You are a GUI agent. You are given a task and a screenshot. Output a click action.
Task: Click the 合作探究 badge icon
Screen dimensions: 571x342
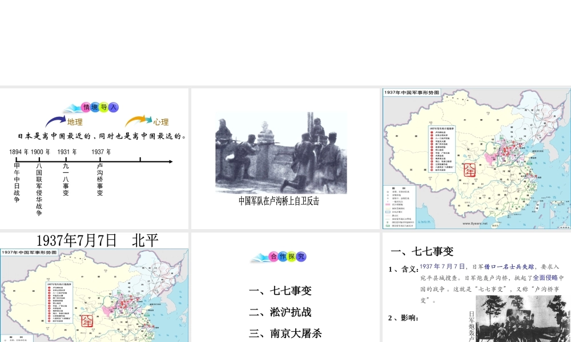tap(279, 256)
